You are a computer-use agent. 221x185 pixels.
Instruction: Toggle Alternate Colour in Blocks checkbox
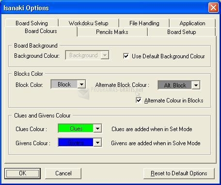pyautogui.click(x=139, y=101)
